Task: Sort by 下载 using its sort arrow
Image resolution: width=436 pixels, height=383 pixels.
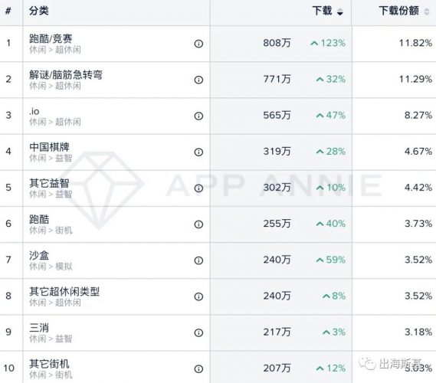Action: tap(339, 11)
